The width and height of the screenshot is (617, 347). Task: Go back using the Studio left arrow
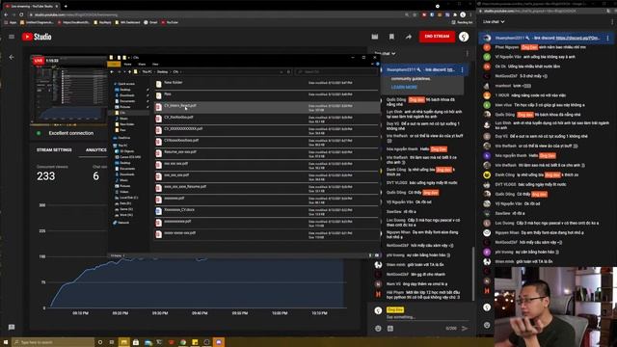12,57
